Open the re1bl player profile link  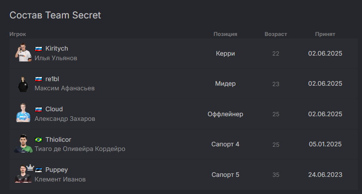tap(54, 79)
